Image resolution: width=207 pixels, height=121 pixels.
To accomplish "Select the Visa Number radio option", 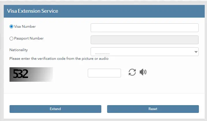I will point(11,27).
